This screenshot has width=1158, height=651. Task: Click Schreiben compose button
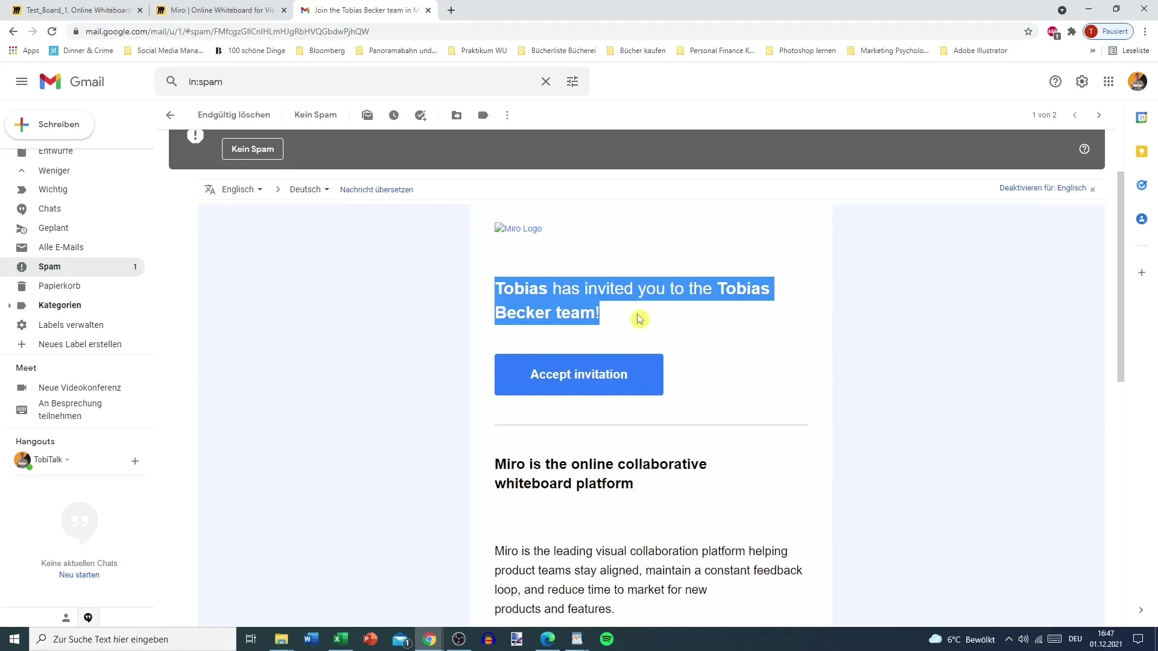pos(49,124)
